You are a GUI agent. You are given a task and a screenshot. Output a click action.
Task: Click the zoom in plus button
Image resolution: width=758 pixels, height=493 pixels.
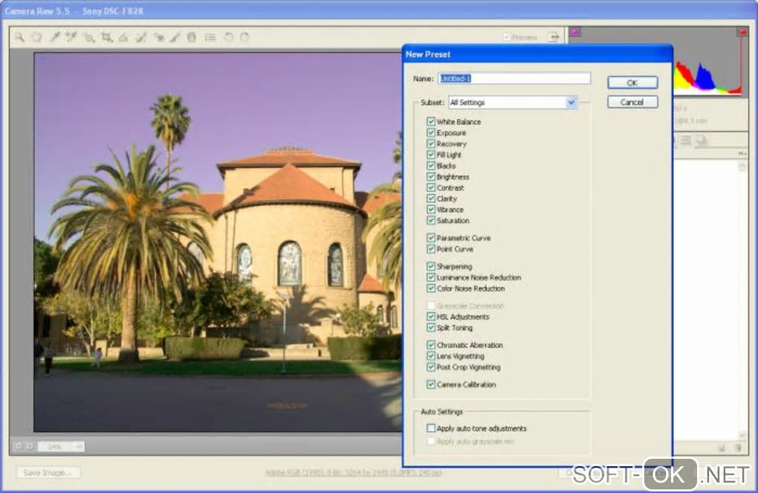(30, 446)
